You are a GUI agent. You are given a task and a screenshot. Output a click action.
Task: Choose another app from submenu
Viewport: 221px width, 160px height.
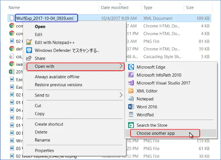[x=156, y=133]
